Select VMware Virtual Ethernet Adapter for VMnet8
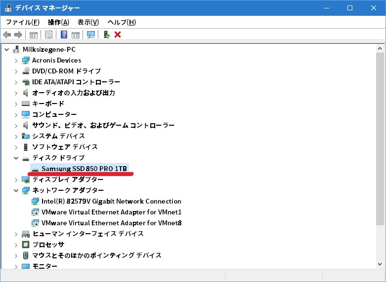 tap(112, 223)
